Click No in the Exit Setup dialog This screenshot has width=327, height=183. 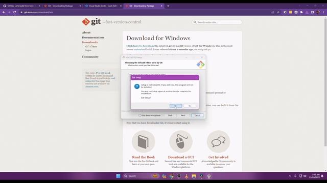pyautogui.click(x=190, y=106)
